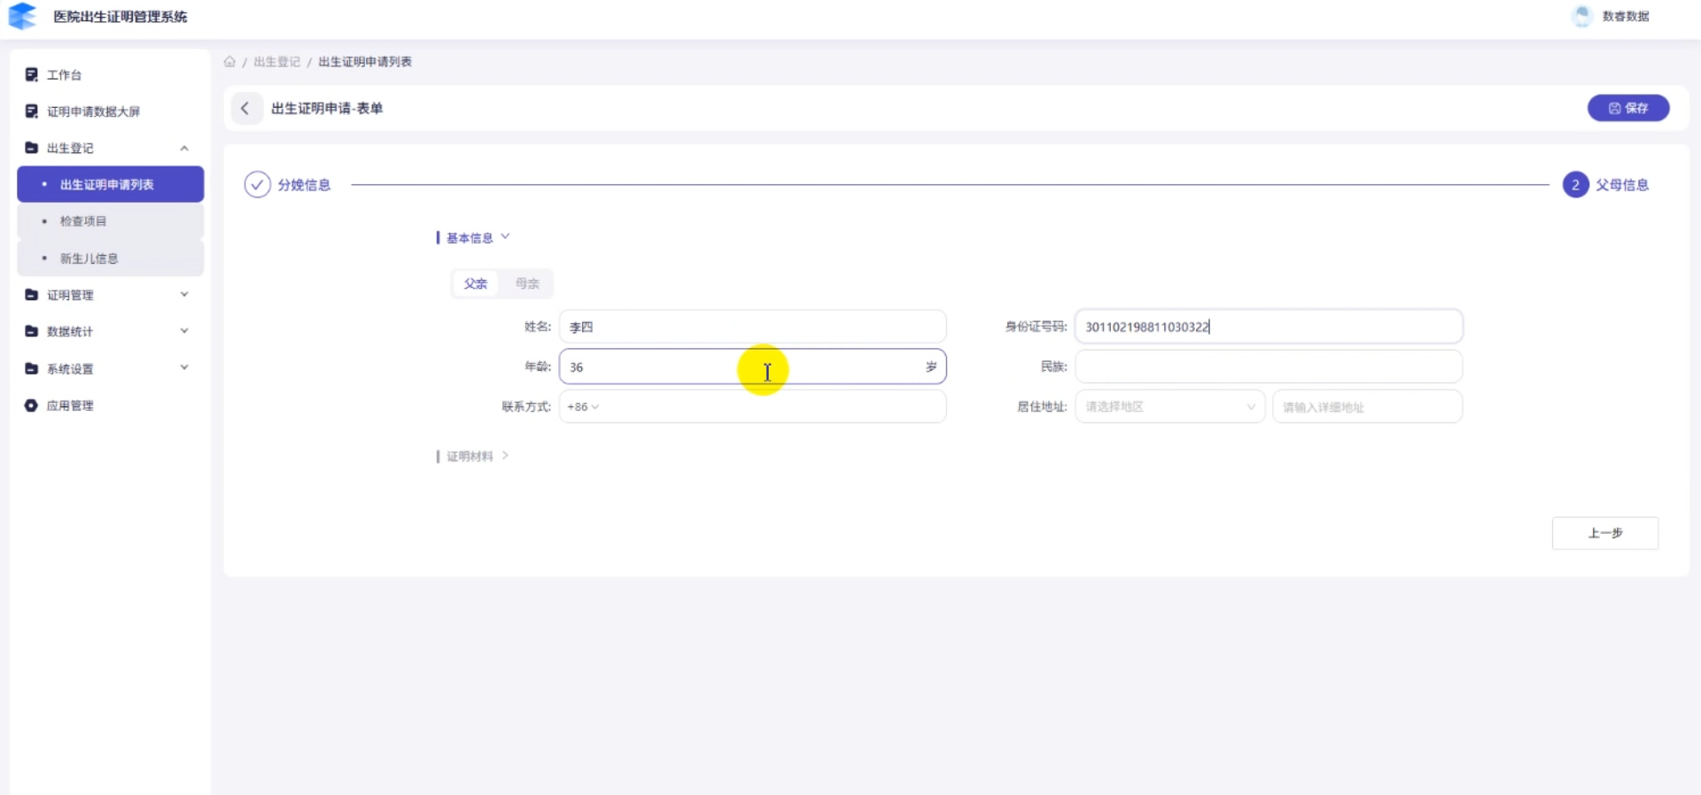Click step 2 父母信息 circle
Screen dimensions: 1701x795
tap(1574, 185)
